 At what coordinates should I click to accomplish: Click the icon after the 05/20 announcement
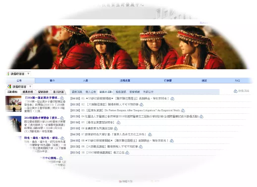(201, 117)
